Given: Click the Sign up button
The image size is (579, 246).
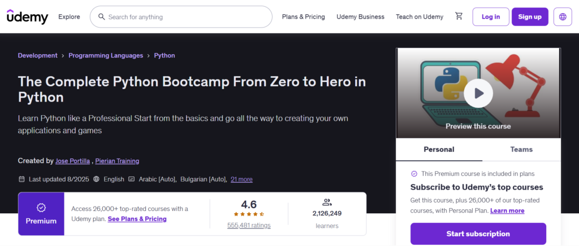Looking at the screenshot, I should pyautogui.click(x=530, y=16).
